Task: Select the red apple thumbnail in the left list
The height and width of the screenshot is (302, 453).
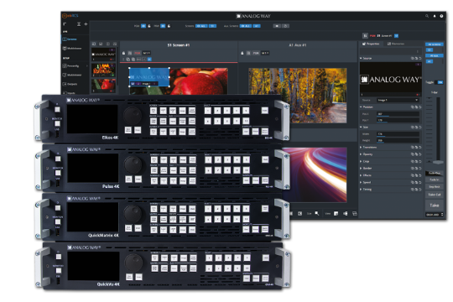Action: [x=103, y=86]
